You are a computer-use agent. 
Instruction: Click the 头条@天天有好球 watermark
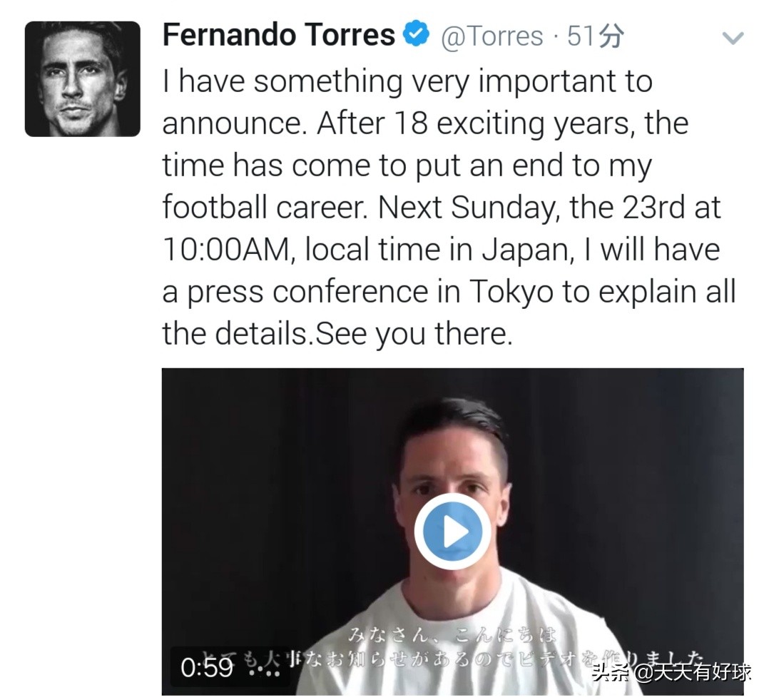point(672,671)
